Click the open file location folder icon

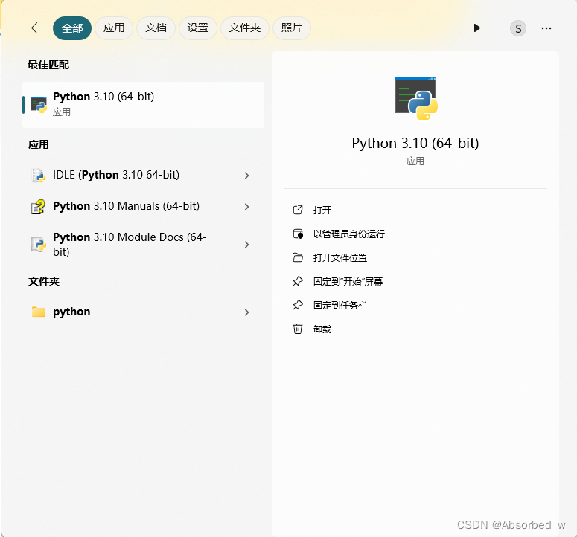298,257
